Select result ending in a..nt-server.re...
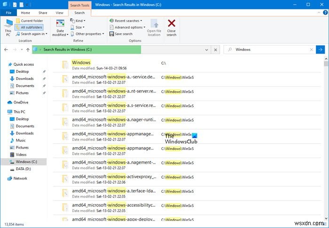The height and width of the screenshot is (228, 329). (187, 94)
